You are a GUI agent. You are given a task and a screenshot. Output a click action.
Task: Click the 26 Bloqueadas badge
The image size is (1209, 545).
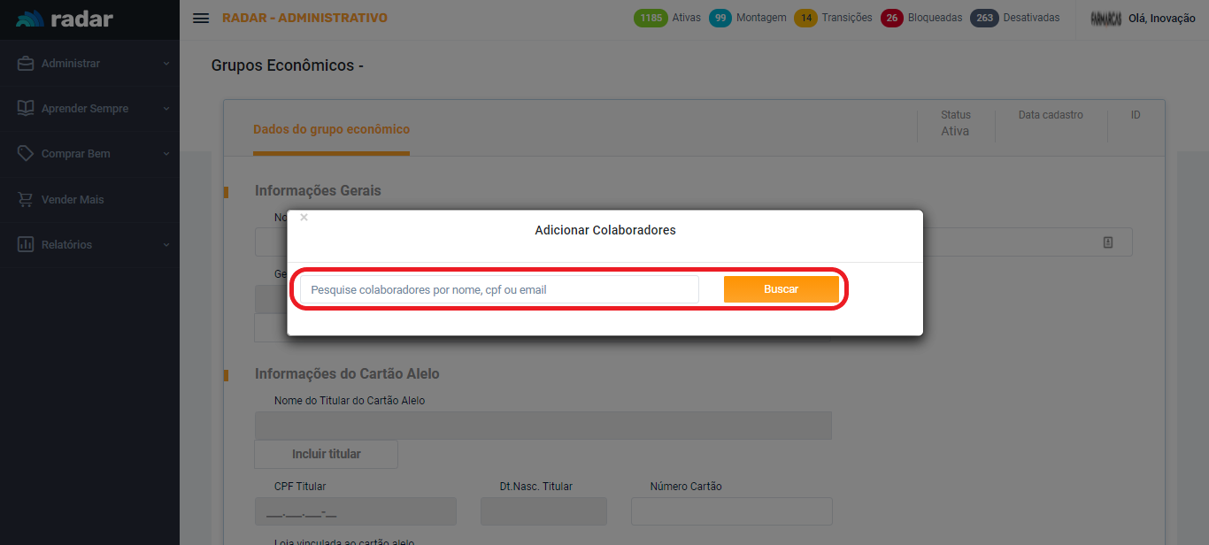[892, 18]
